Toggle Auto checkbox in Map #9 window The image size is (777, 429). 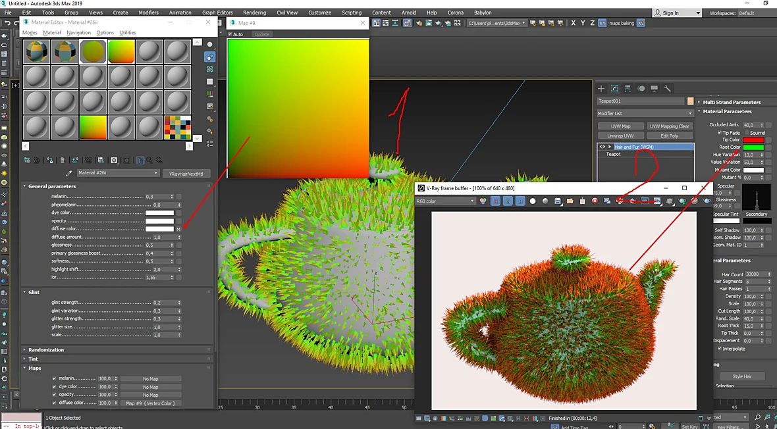point(230,34)
